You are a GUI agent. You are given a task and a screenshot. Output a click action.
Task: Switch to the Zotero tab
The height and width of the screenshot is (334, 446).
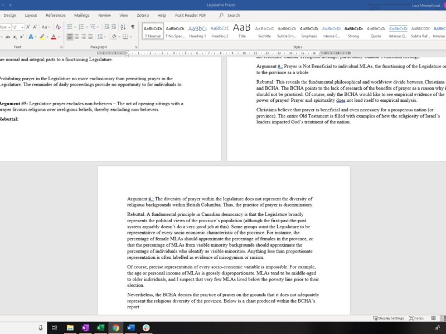click(x=143, y=15)
